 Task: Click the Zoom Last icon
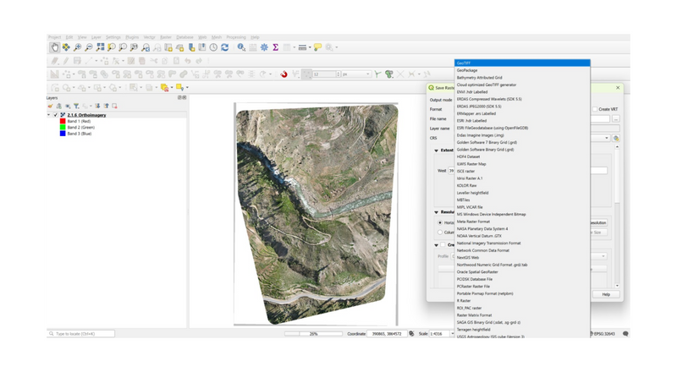tap(146, 47)
